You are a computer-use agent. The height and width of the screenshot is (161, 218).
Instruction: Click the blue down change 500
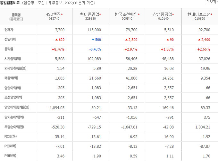click(96, 40)
